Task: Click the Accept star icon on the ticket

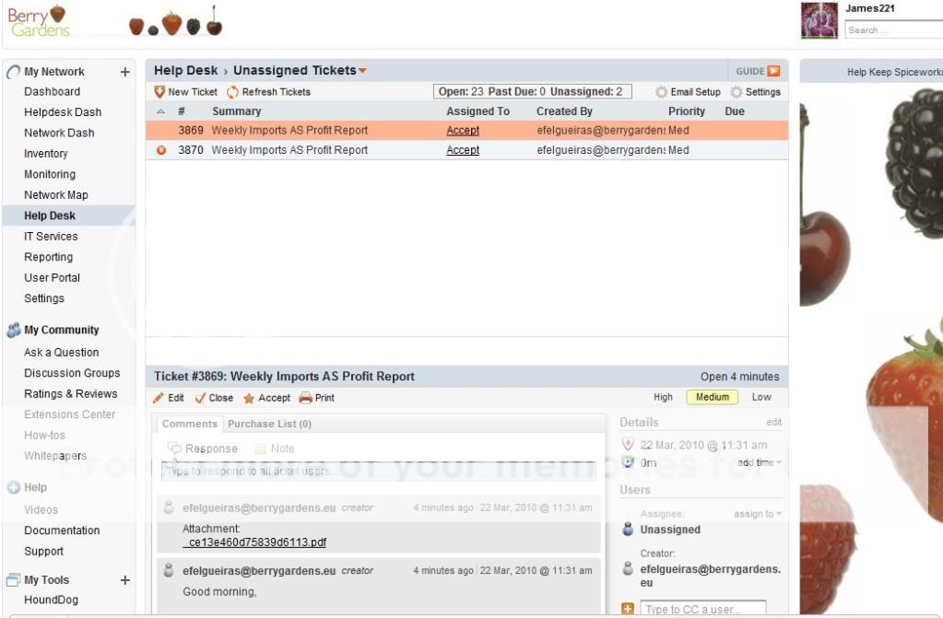Action: point(249,397)
